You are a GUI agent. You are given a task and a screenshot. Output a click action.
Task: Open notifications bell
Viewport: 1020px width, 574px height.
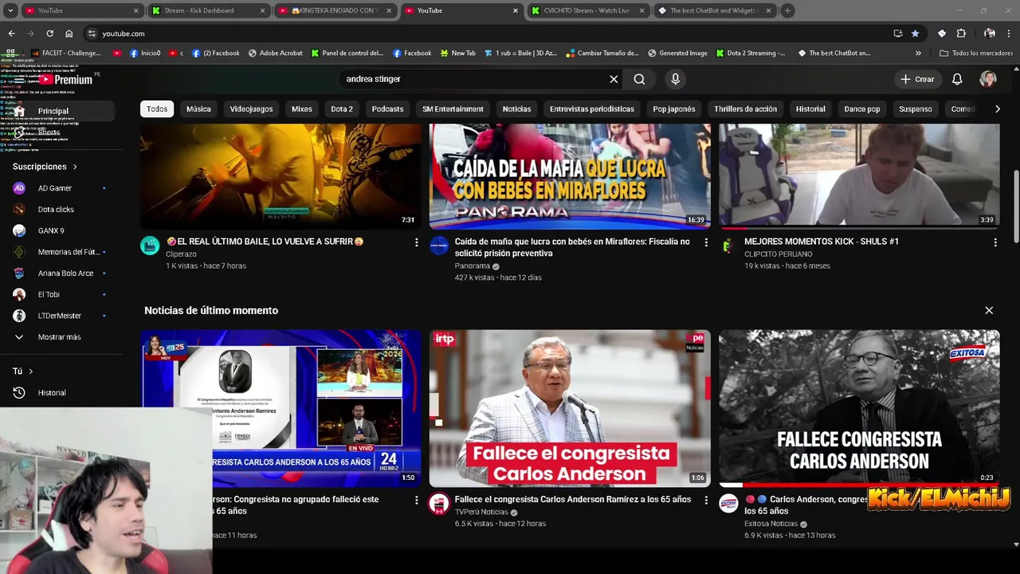point(957,79)
